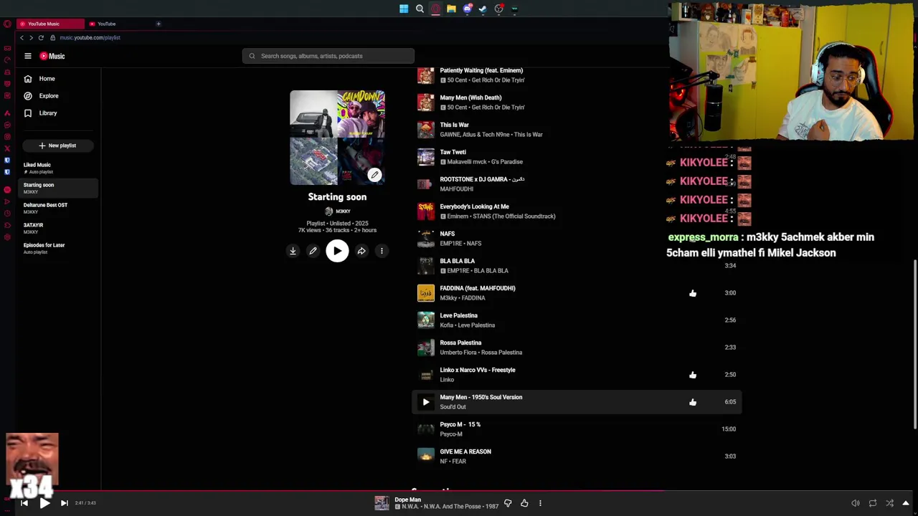Open the Liked Music playlist
This screenshot has width=918, height=516.
[x=60, y=168]
